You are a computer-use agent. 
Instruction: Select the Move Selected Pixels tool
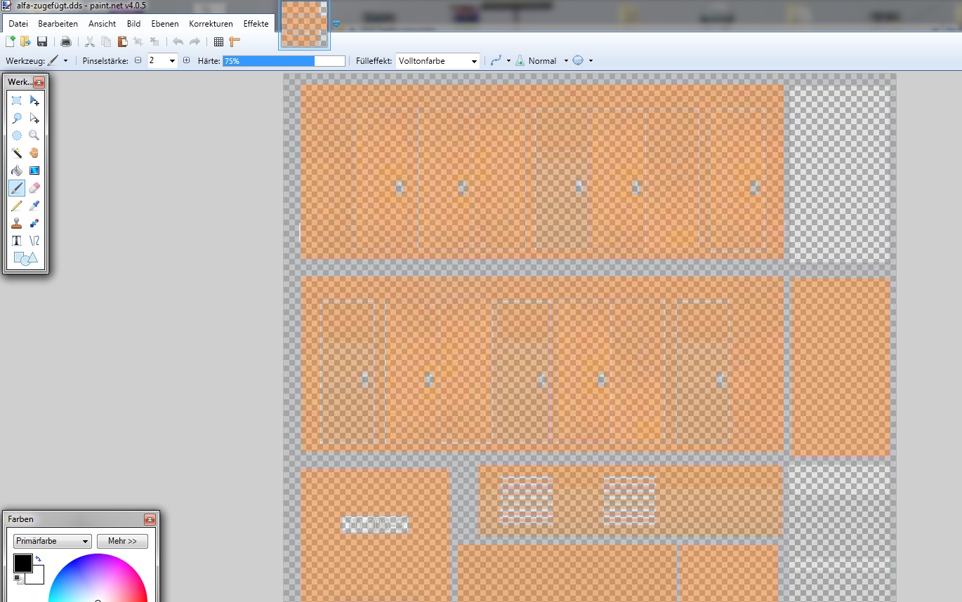tap(34, 101)
